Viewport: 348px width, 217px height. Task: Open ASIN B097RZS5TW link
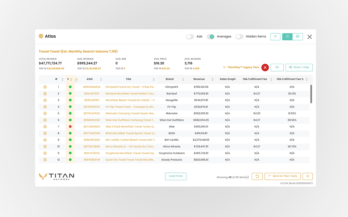[x=92, y=160]
